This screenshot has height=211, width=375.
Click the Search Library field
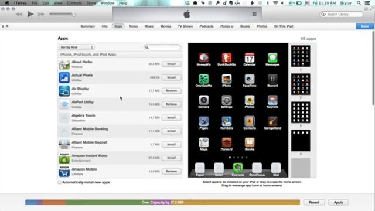(341, 15)
